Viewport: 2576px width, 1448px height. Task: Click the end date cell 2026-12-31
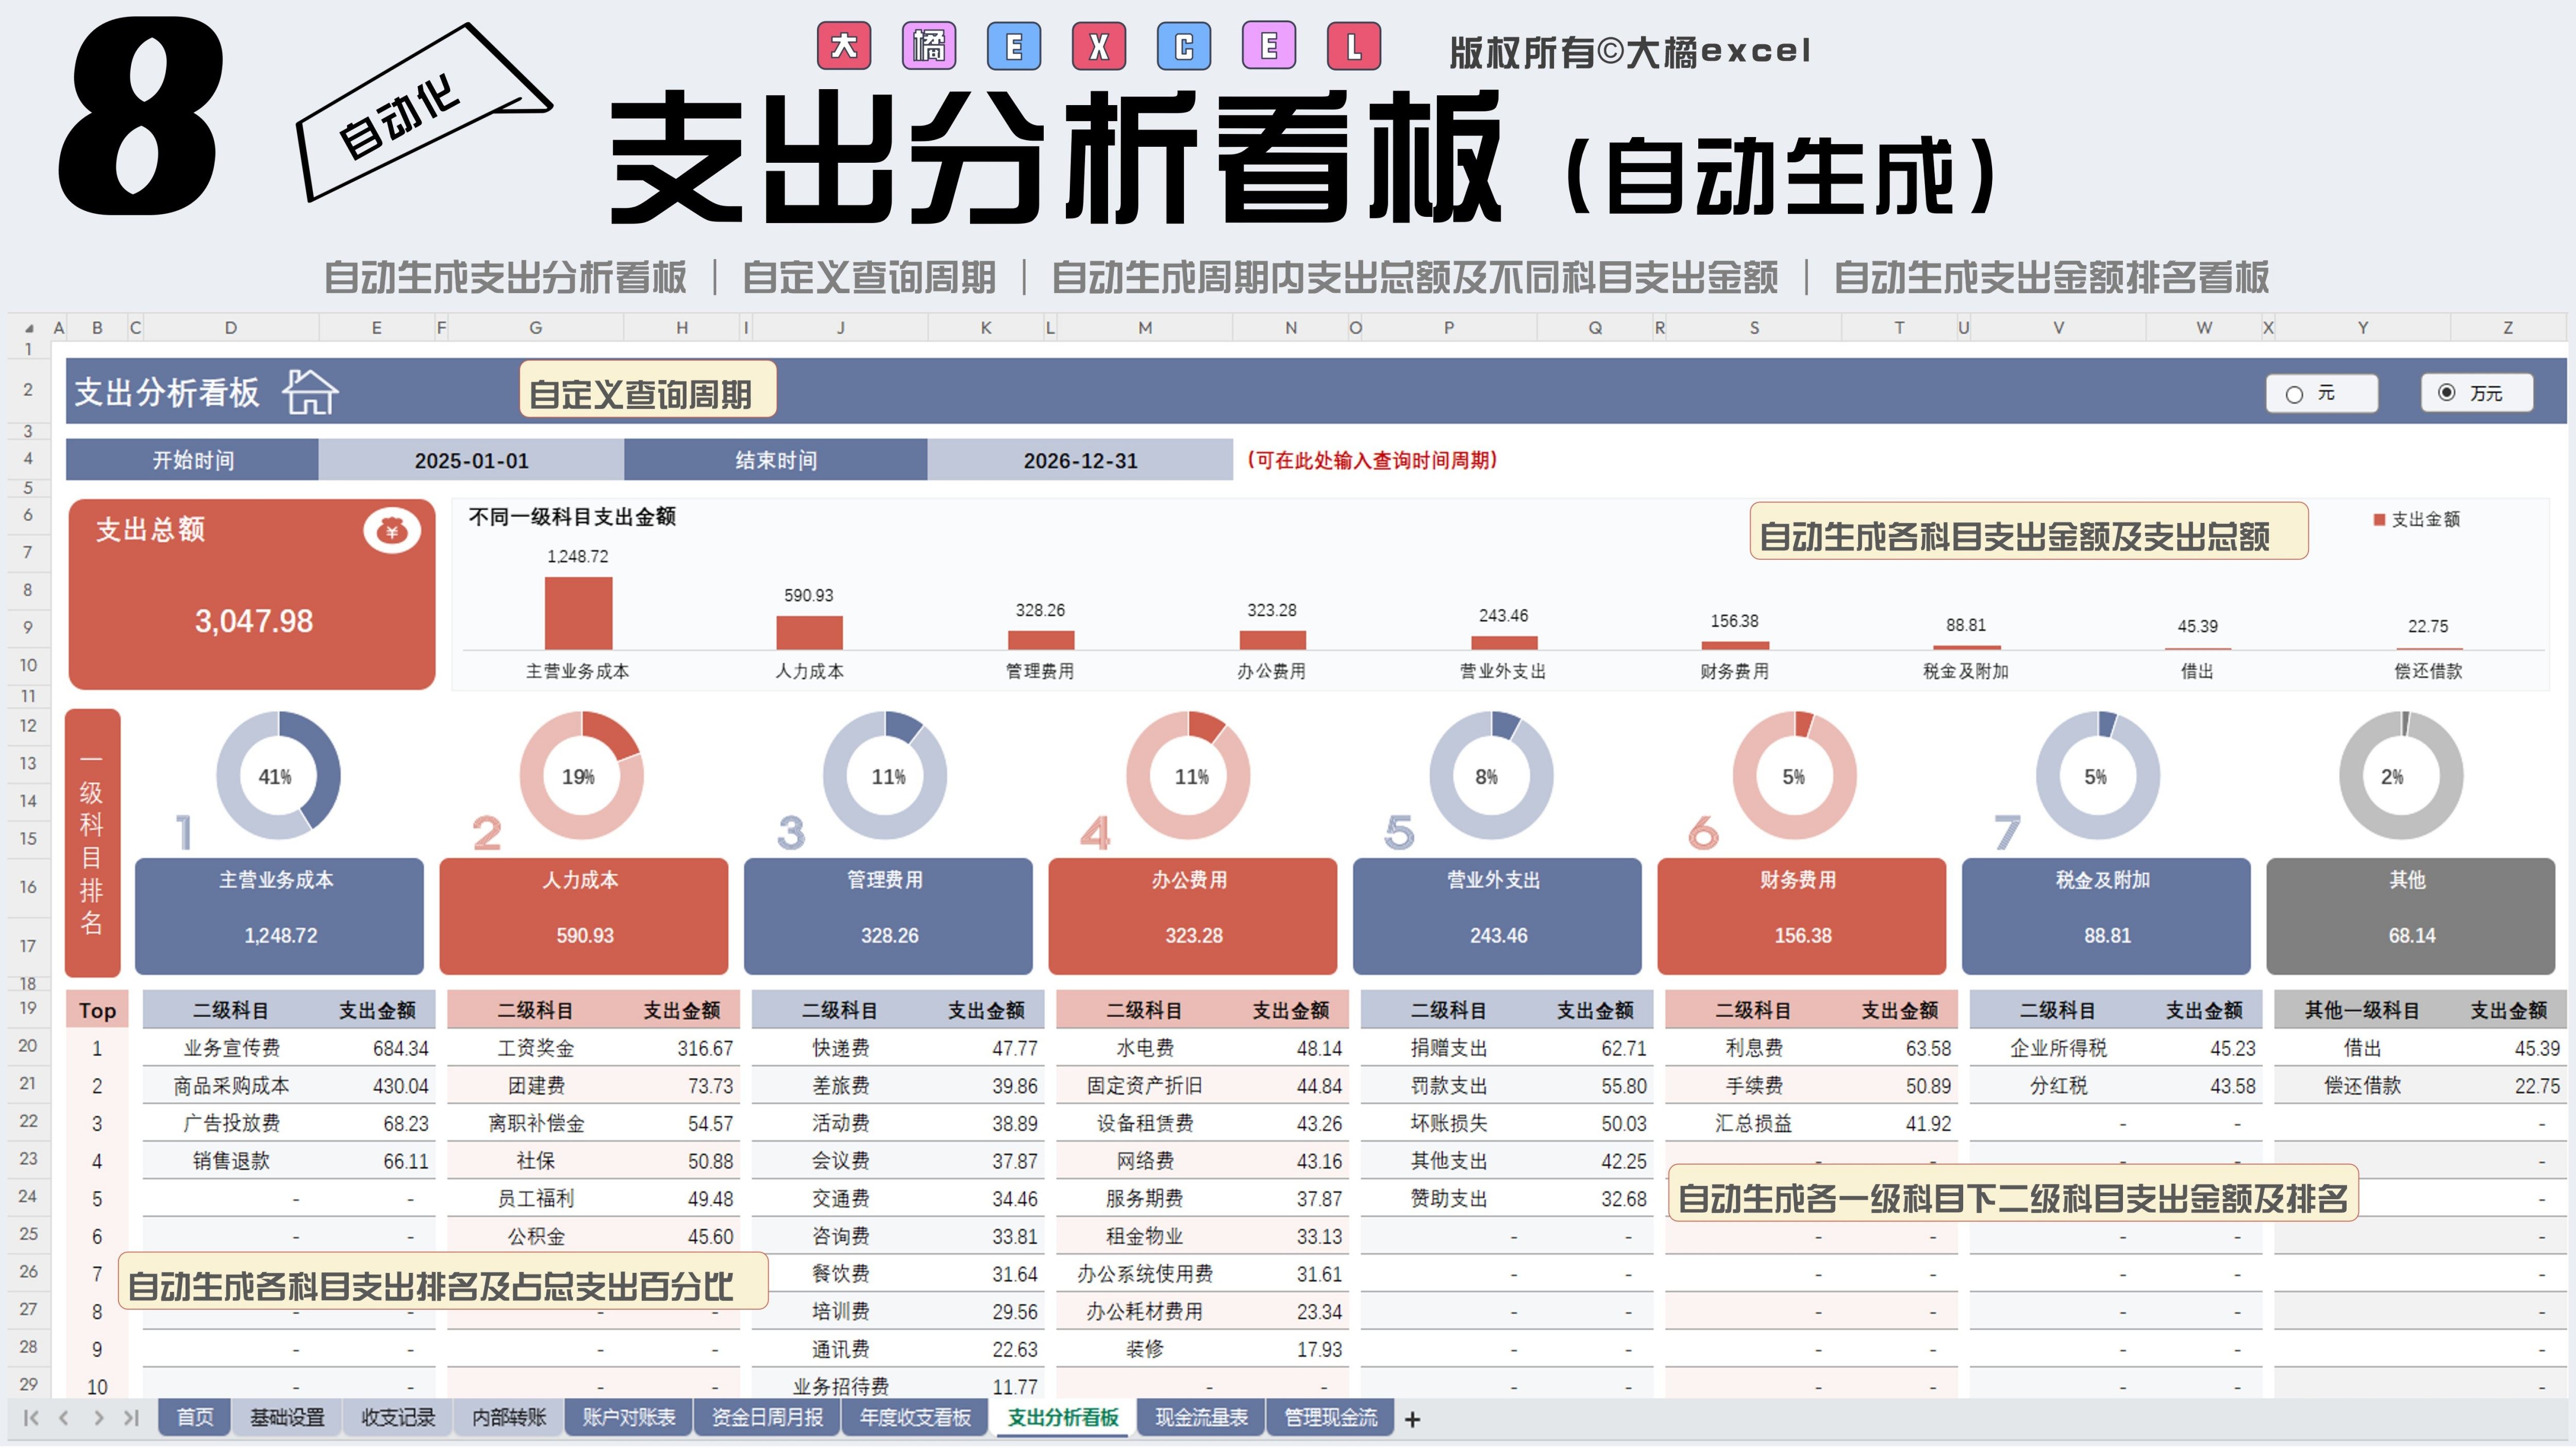pos(1080,461)
